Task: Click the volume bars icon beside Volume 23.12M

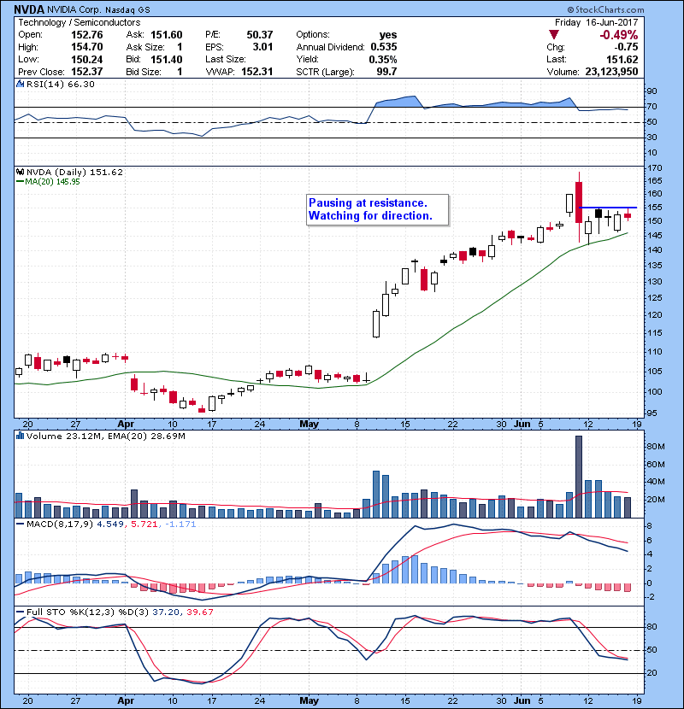Action: [20, 436]
